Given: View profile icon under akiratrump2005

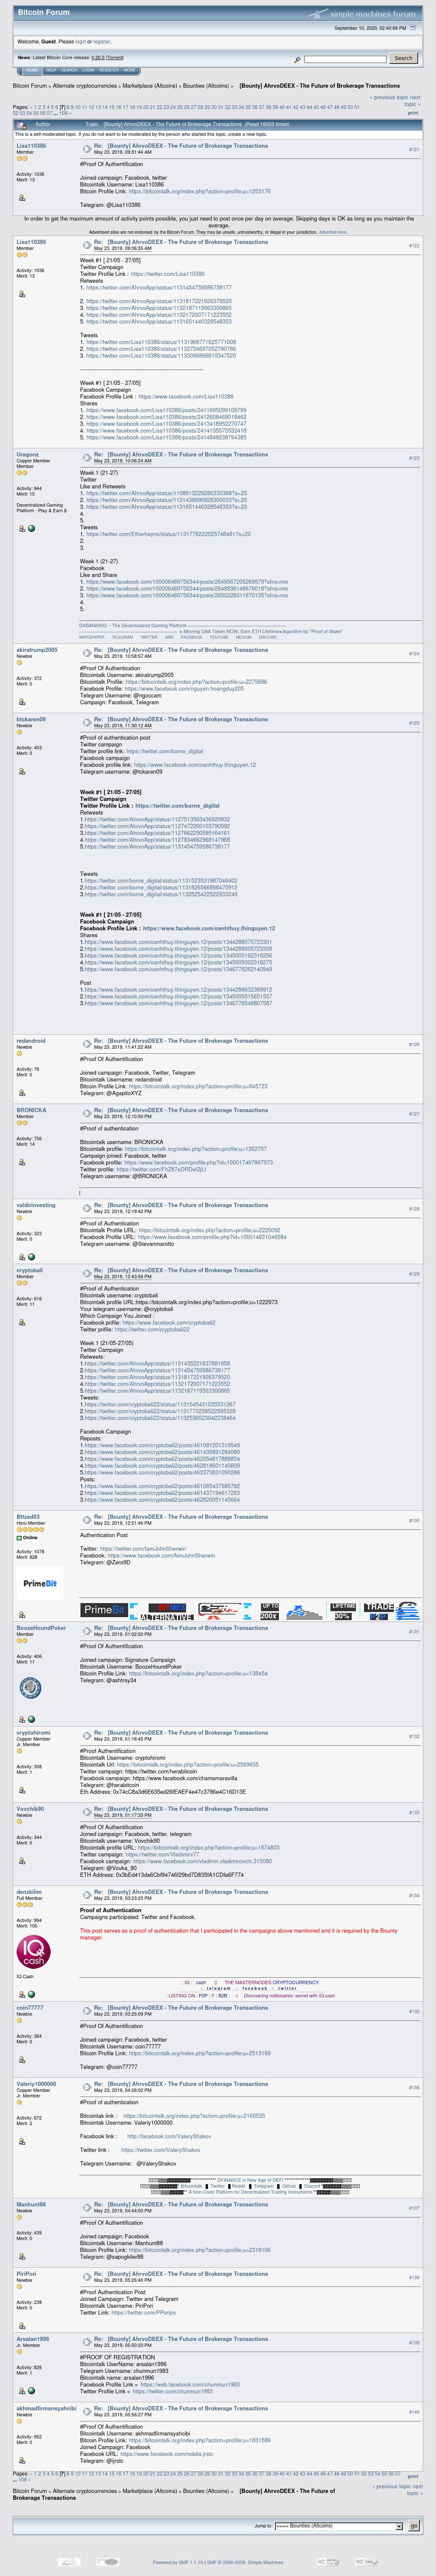Looking at the screenshot, I should coord(22,702).
